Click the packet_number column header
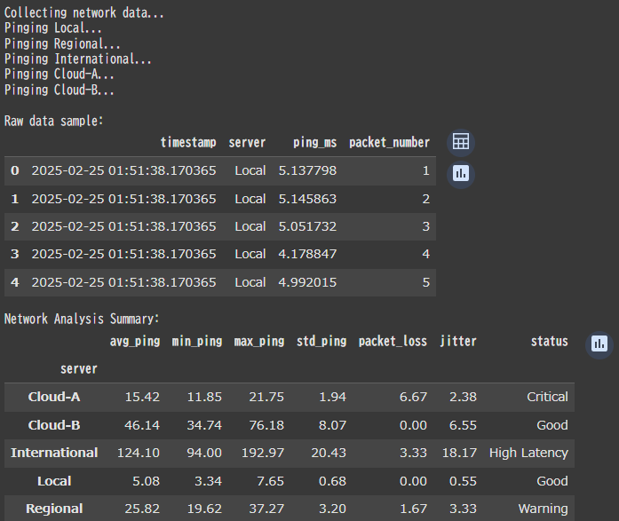619x521 pixels. click(389, 142)
